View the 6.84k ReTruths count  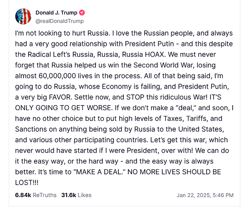tap(23, 195)
